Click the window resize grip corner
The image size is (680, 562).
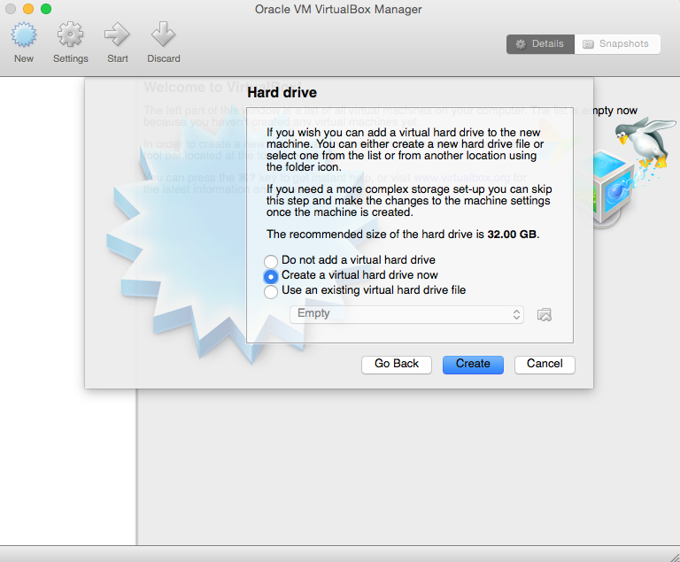pyautogui.click(x=675, y=557)
